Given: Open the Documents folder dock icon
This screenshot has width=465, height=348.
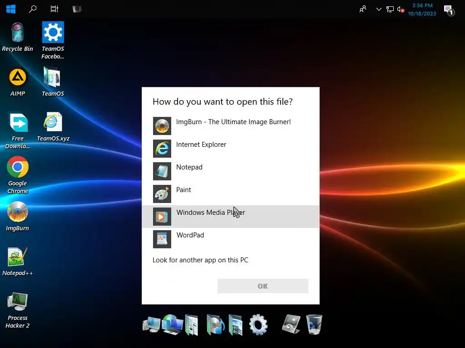Looking at the screenshot, I should click(192, 325).
